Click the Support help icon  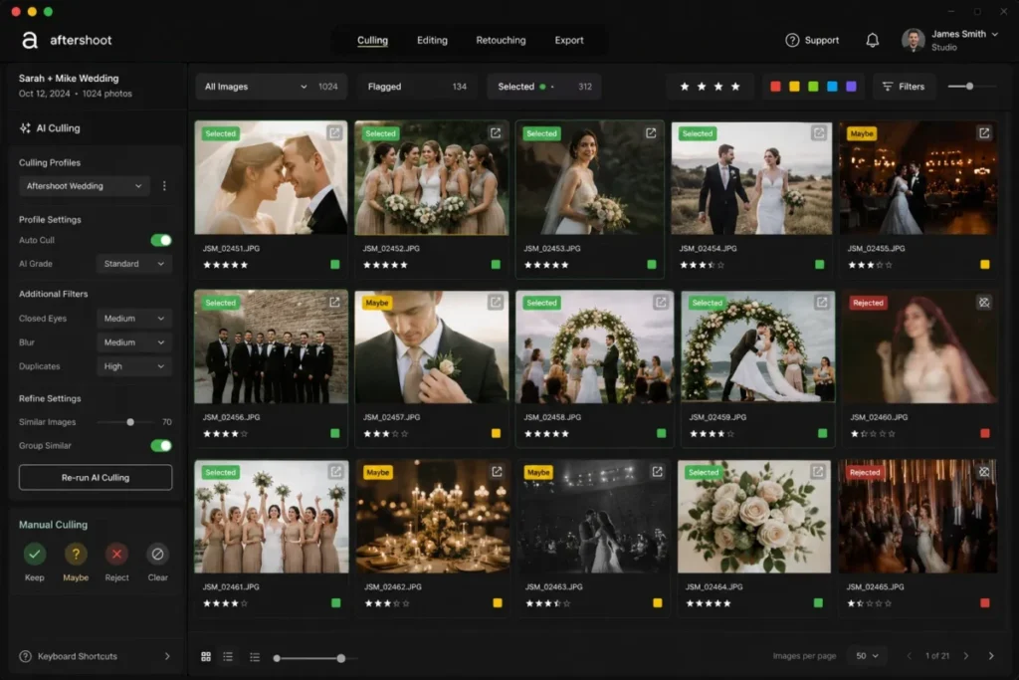[x=791, y=40]
